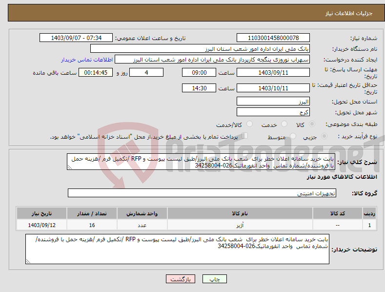Click the استان محل تحویل label

[x=354, y=102]
